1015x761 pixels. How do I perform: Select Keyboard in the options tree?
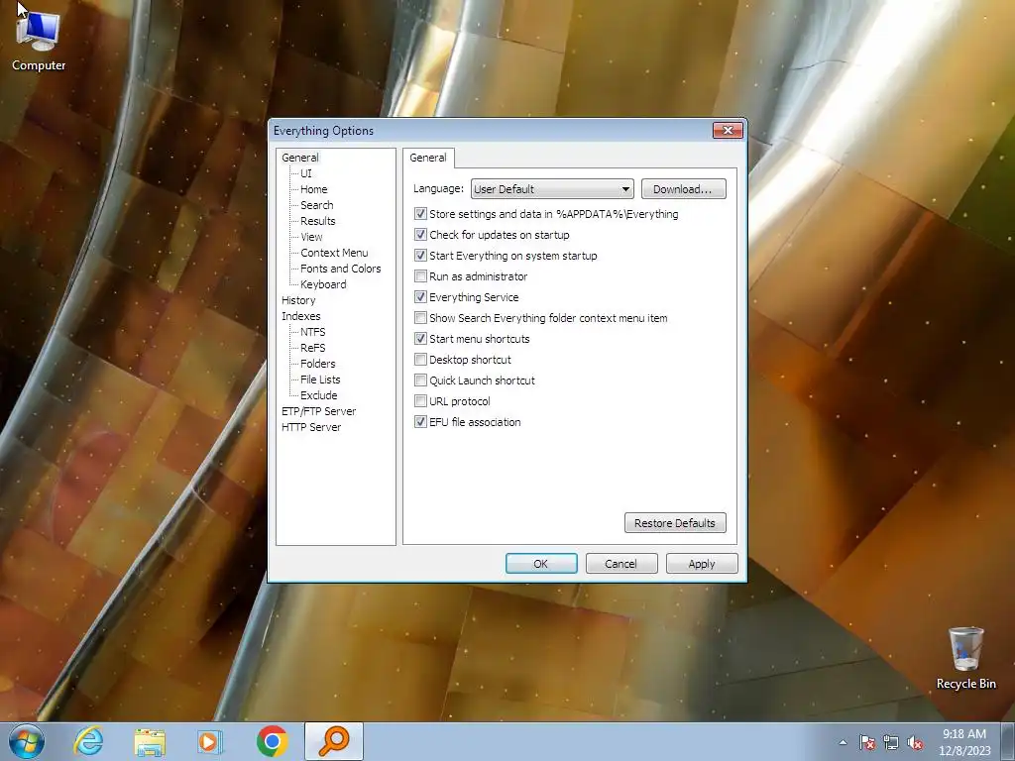323,284
